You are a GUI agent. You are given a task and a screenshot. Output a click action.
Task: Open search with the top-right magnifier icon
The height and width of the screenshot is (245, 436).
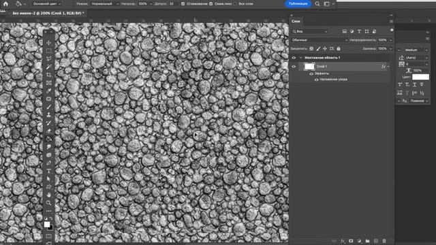317,4
